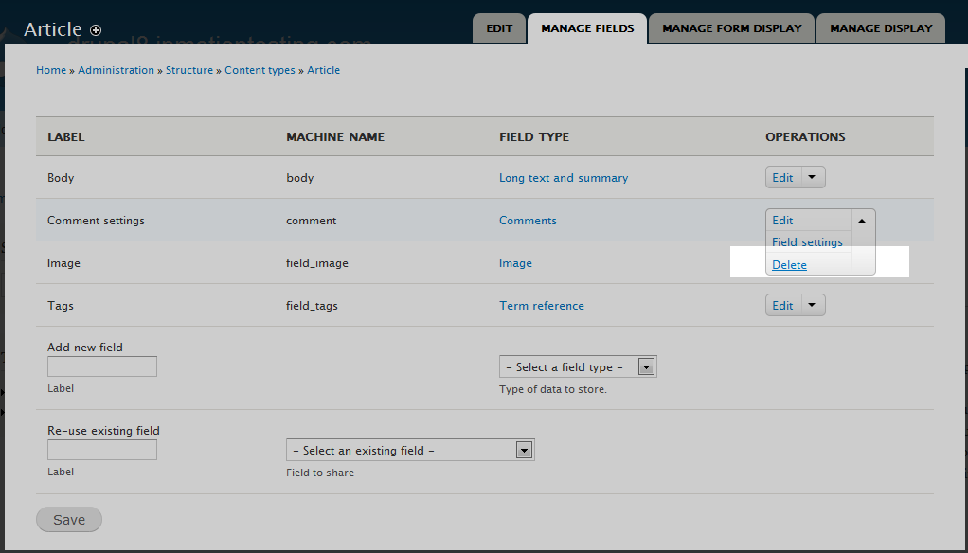
Task: Open the Manage Fields tab
Action: (x=587, y=28)
